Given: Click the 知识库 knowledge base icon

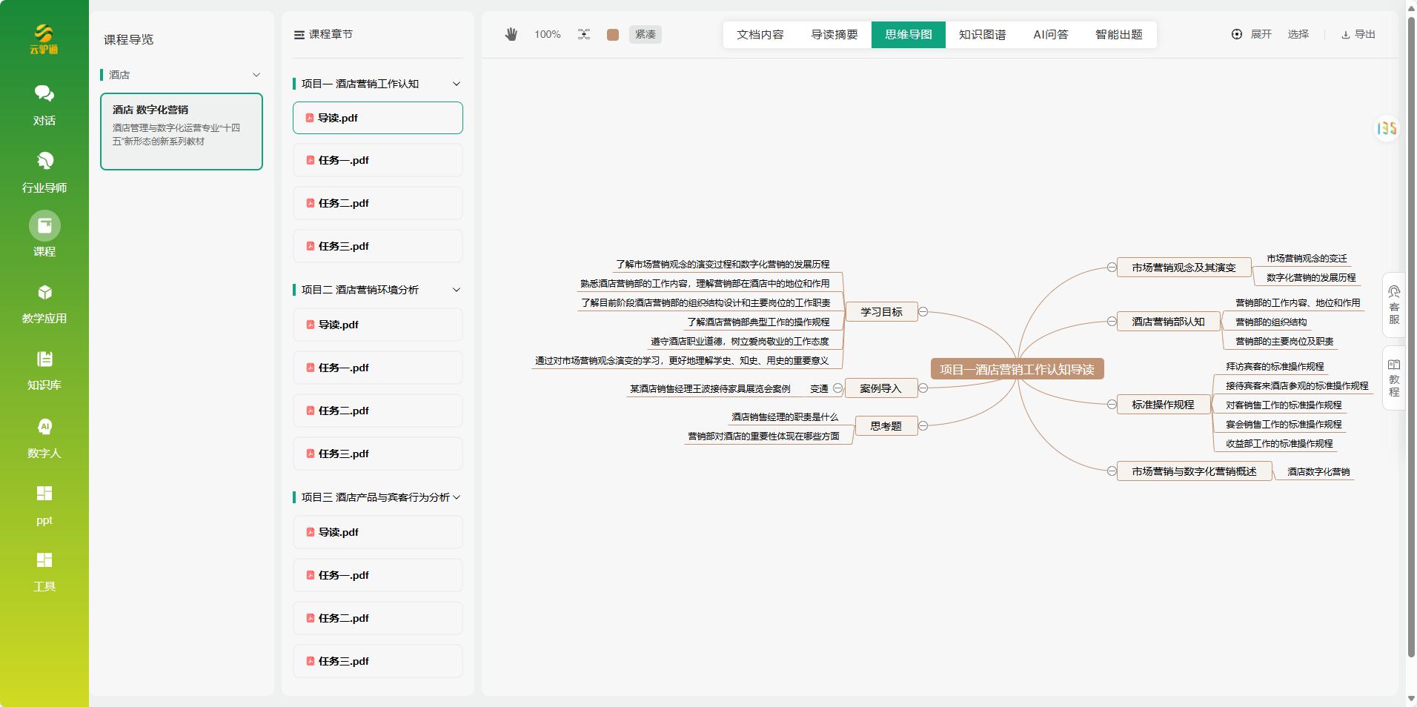Looking at the screenshot, I should tap(44, 360).
